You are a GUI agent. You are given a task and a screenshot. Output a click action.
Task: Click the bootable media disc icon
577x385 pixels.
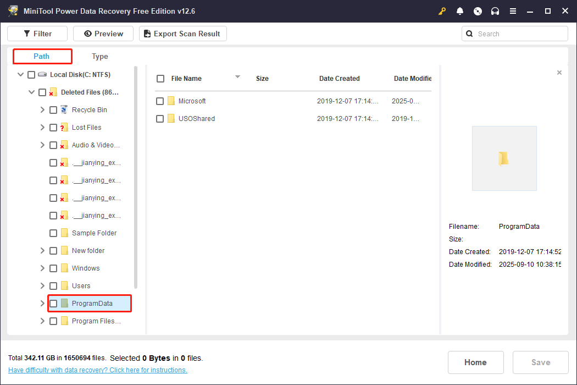478,11
